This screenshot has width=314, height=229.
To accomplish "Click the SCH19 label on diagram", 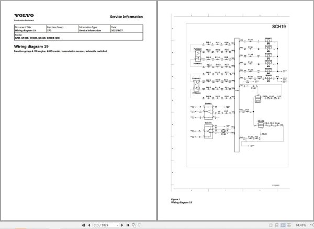I will click(279, 27).
